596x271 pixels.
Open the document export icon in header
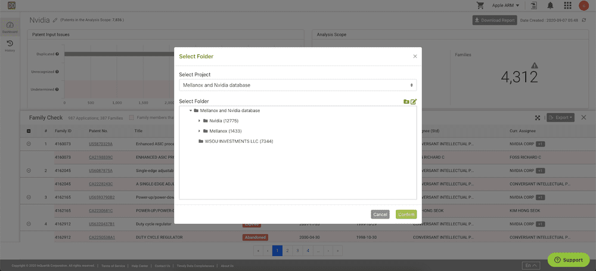pyautogui.click(x=535, y=5)
